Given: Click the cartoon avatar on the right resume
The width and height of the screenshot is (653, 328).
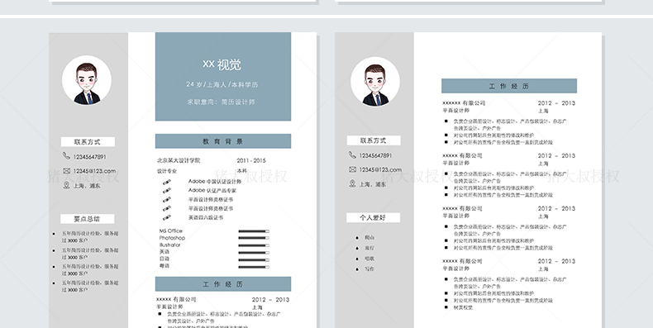Looking at the screenshot, I should [x=375, y=82].
